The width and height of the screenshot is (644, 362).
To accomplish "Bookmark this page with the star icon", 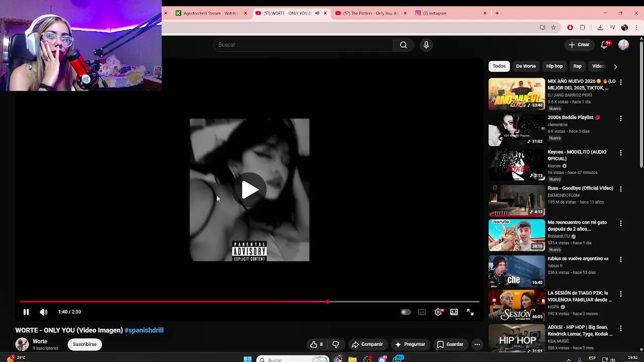I will coord(553,28).
